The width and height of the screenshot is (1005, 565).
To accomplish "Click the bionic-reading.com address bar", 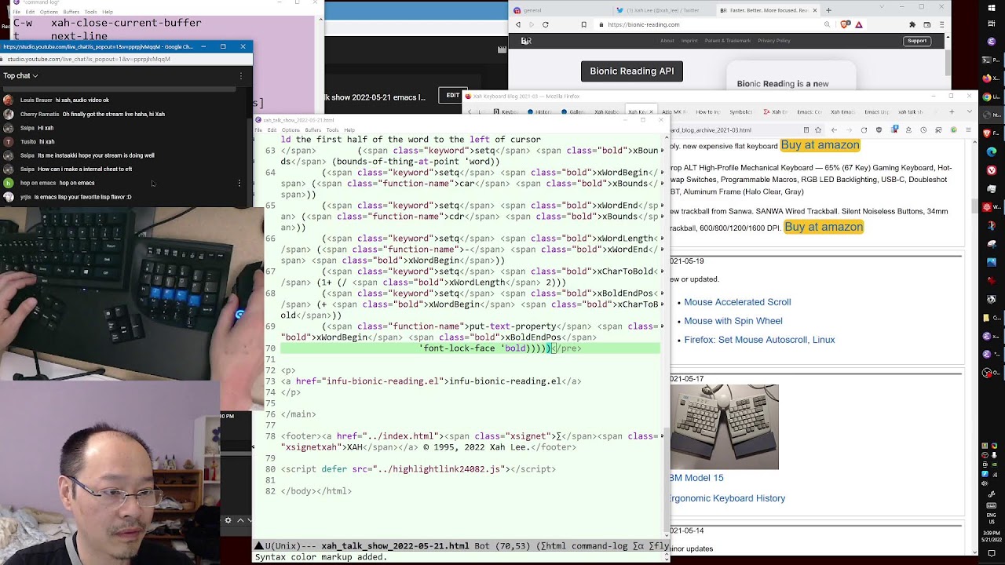I will pos(711,24).
